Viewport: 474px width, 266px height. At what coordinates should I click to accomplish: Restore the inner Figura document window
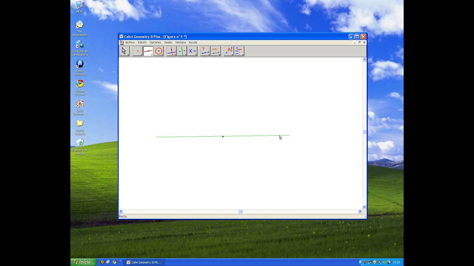tap(359, 42)
